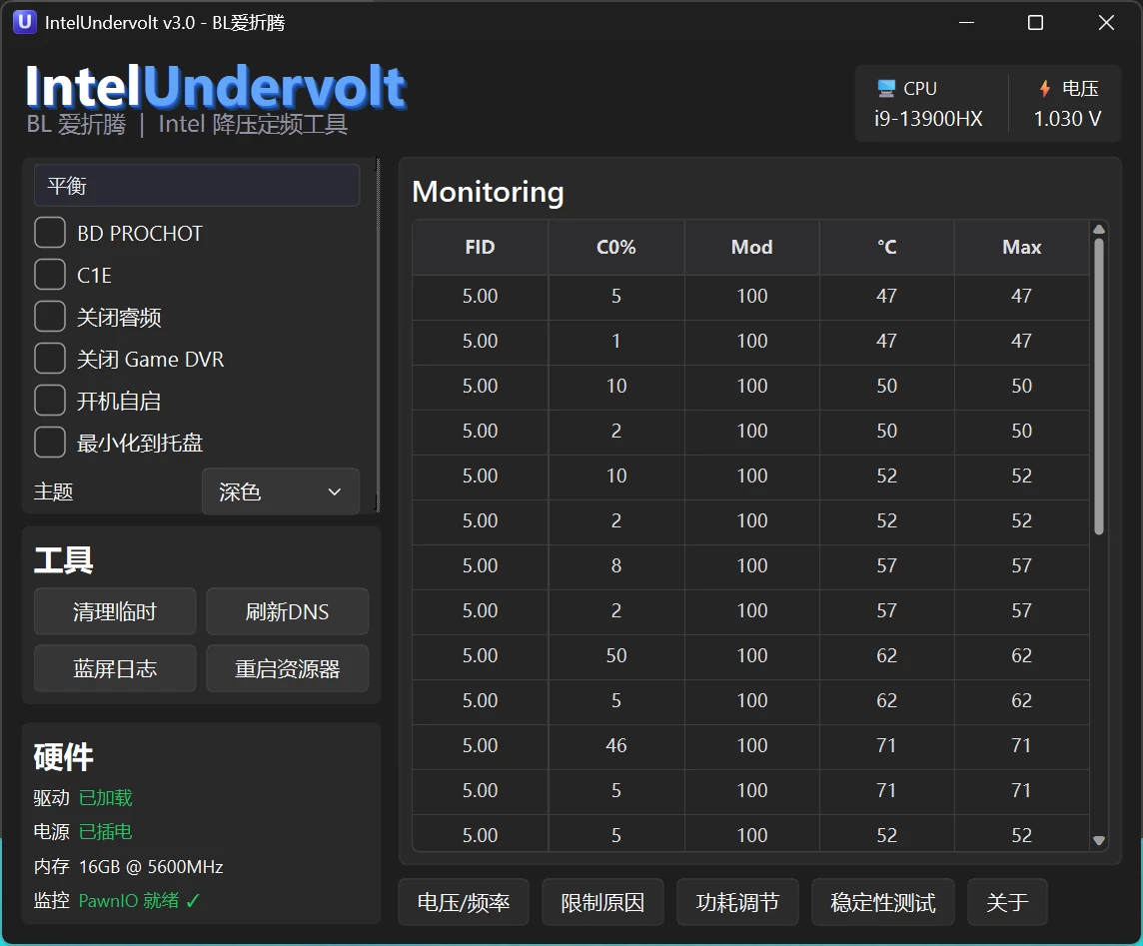Open the 功耗调节 tab

click(x=737, y=902)
